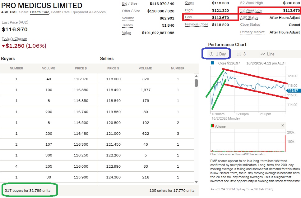Click the 52 Week High label
Image resolution: width=301 pixels, height=198 pixels.
[251, 3]
